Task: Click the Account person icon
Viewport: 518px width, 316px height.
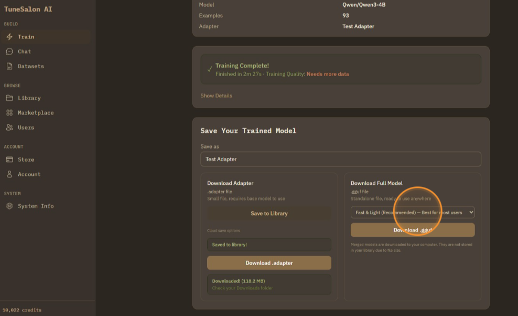Action: (x=9, y=174)
